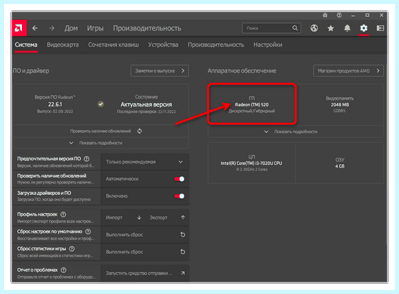Click launch arrow for Запустить средство отправки
Viewport: 399px width, 294px height.
click(x=183, y=273)
